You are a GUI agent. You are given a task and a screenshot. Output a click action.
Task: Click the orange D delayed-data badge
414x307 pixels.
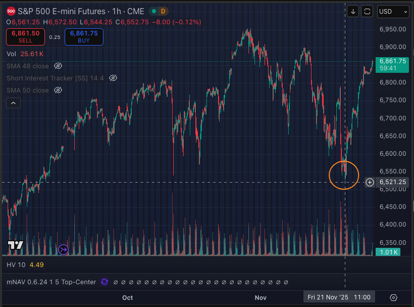coord(163,11)
